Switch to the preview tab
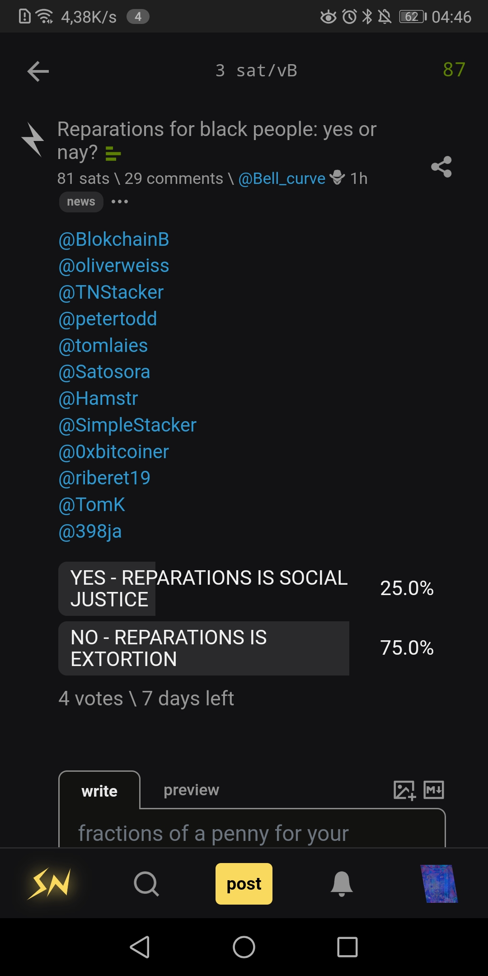Image resolution: width=488 pixels, height=976 pixels. (x=191, y=790)
